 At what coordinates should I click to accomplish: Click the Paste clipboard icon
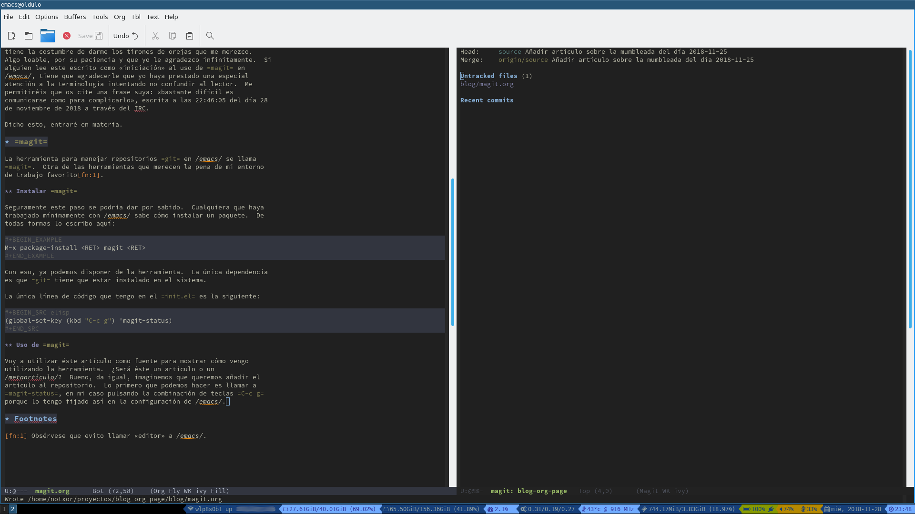point(190,36)
